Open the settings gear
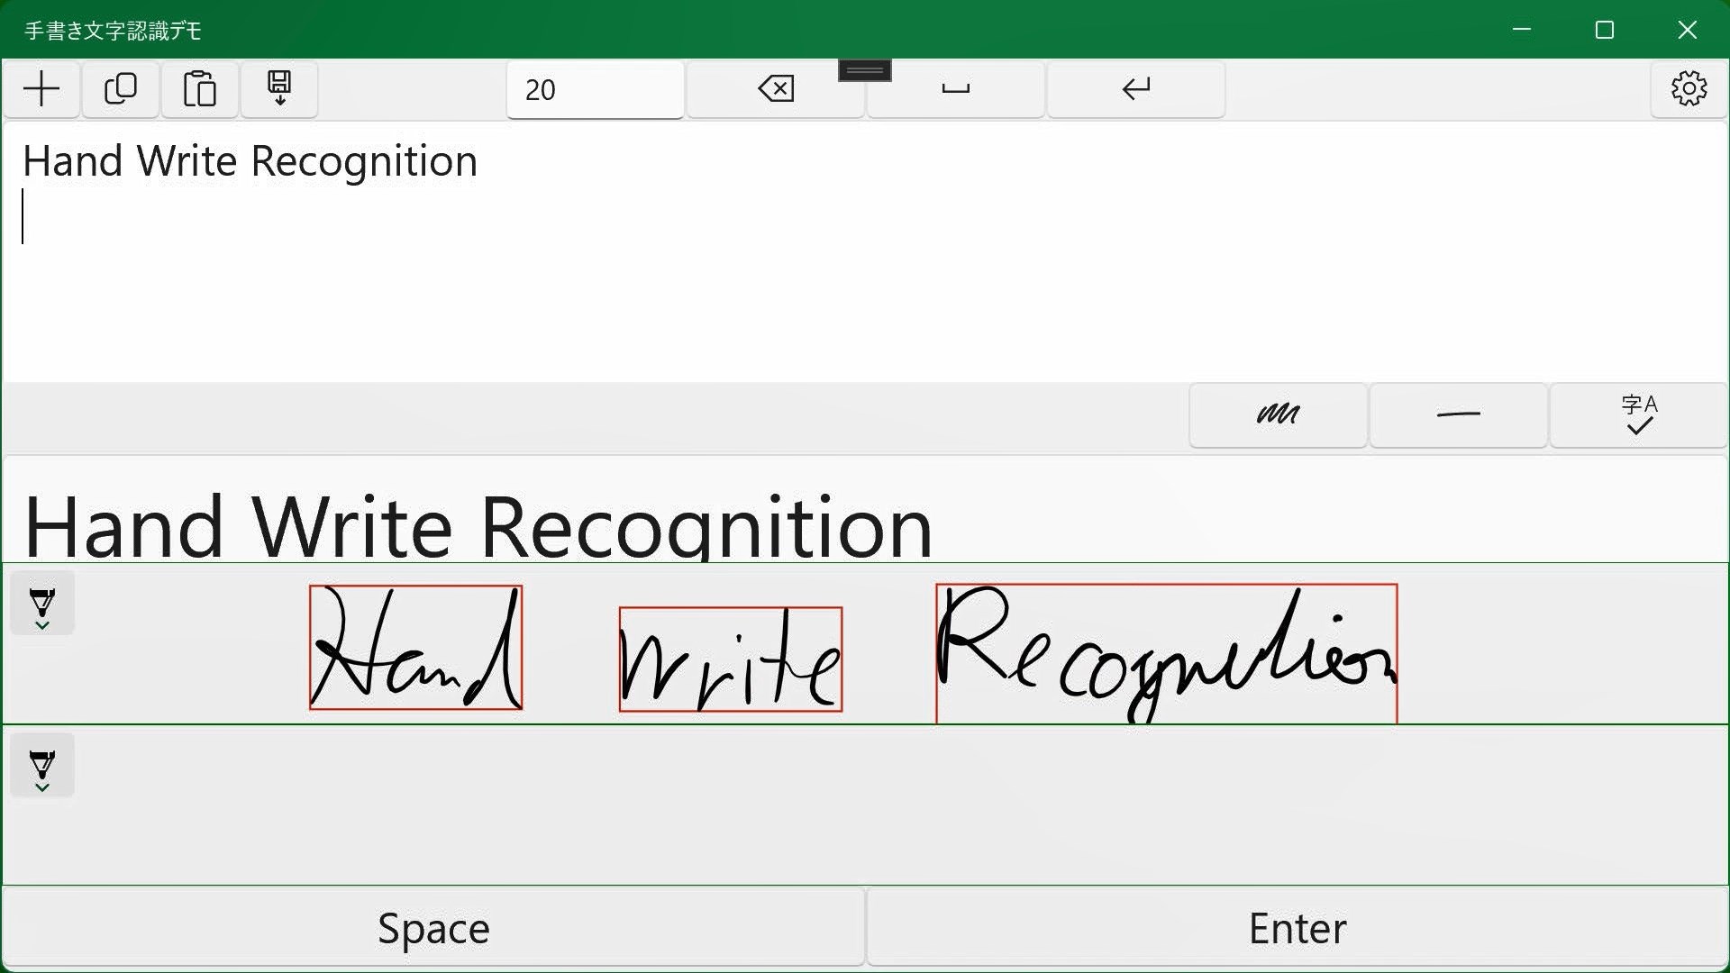This screenshot has width=1730, height=973. [x=1689, y=89]
